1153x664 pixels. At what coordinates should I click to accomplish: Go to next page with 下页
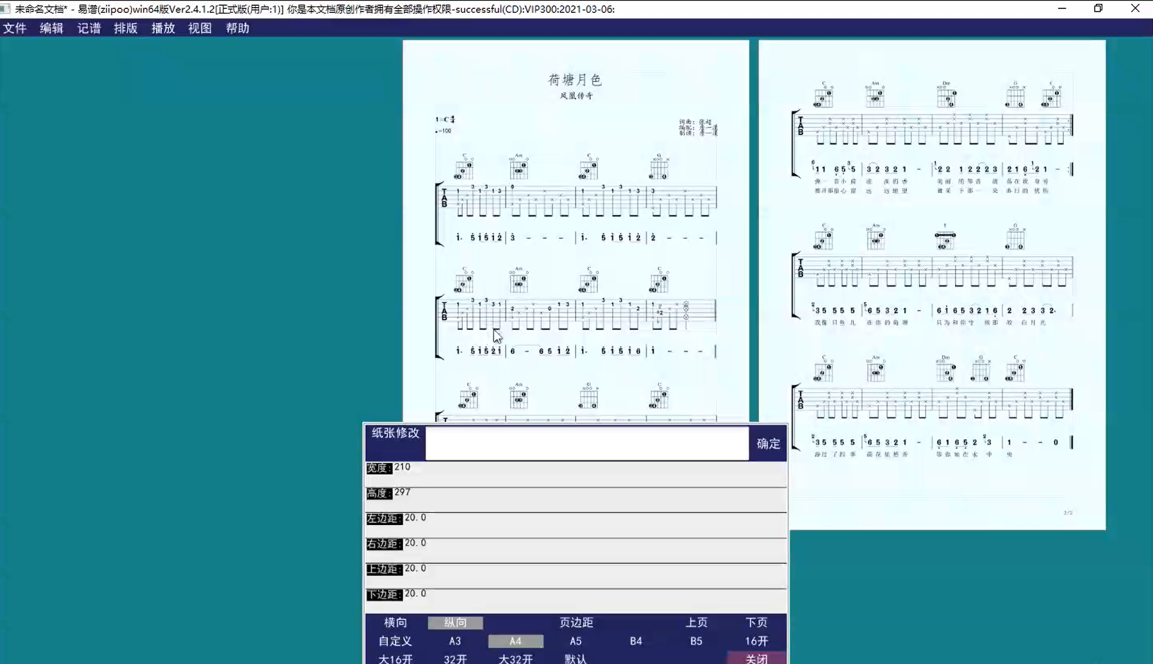pos(756,622)
